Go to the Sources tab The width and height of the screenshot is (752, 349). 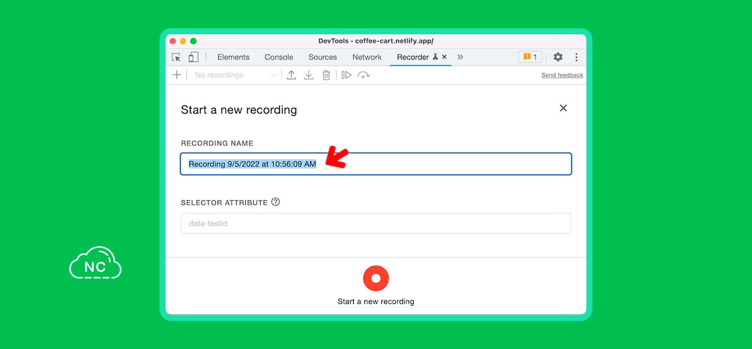tap(322, 57)
